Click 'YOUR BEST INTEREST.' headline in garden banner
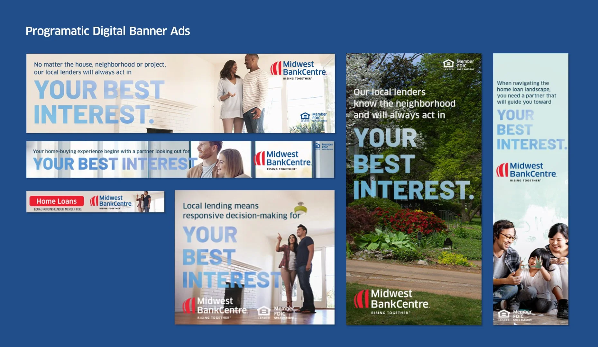This screenshot has height=347, width=598. 414,164
